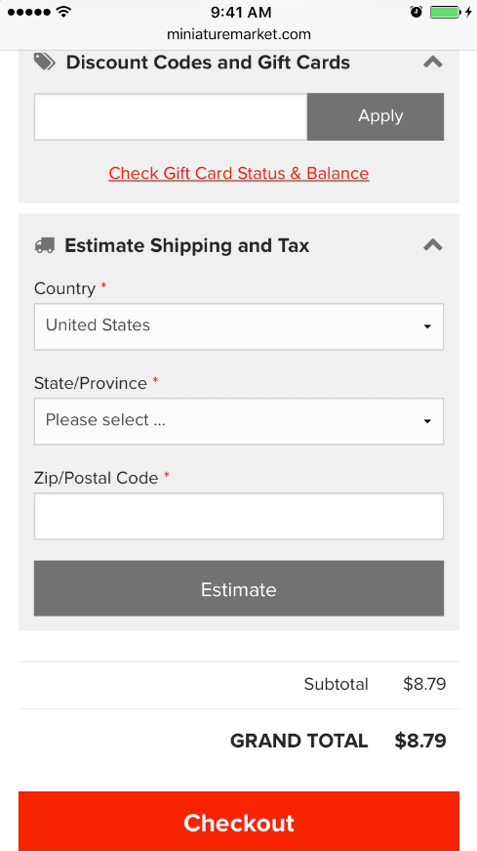Collapse the Discount Codes section chevron
The width and height of the screenshot is (477, 851).
(432, 63)
